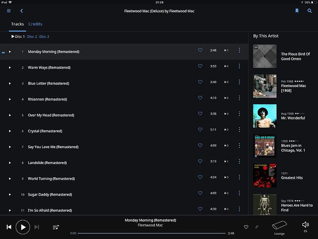This screenshot has height=239, width=318.
Task: Favorite Warm Ways with the heart
Action: [x=200, y=66]
